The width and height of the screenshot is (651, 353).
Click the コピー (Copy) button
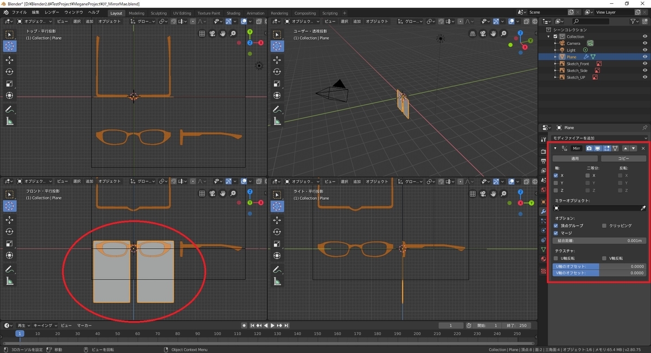click(624, 159)
